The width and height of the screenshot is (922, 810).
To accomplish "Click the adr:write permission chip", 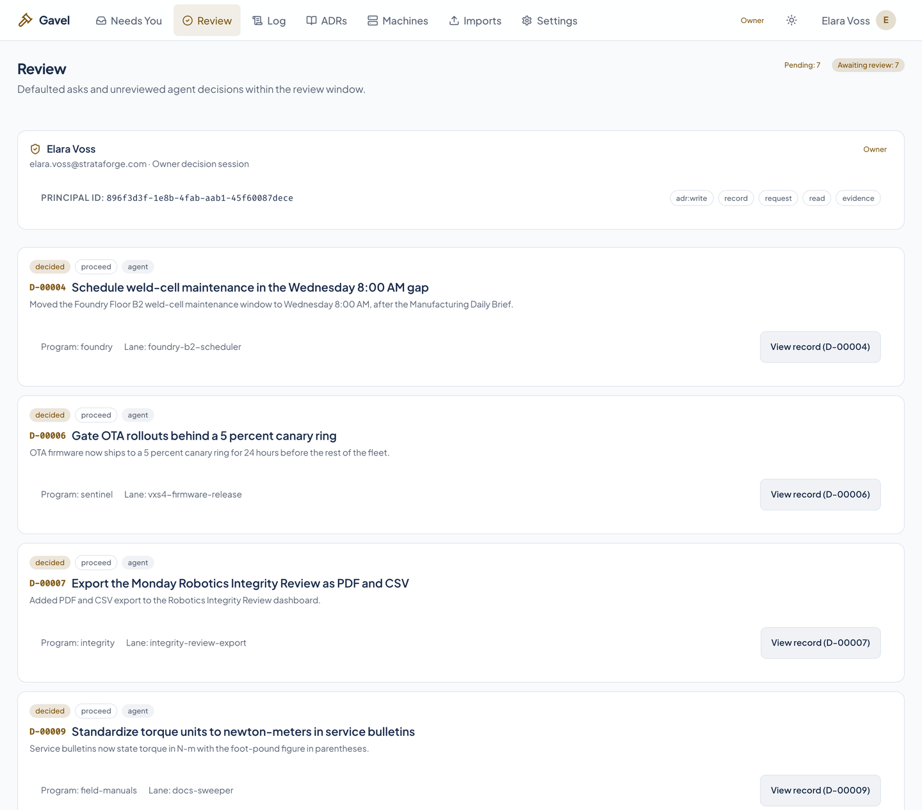I will pyautogui.click(x=691, y=198).
